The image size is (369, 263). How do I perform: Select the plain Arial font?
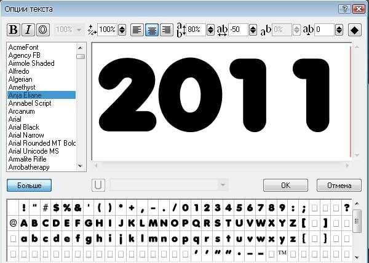(15, 119)
